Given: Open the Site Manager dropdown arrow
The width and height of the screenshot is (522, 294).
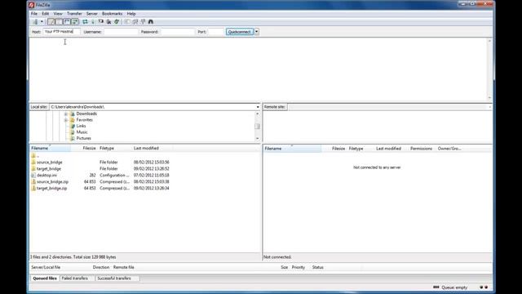Looking at the screenshot, I should 42,22.
